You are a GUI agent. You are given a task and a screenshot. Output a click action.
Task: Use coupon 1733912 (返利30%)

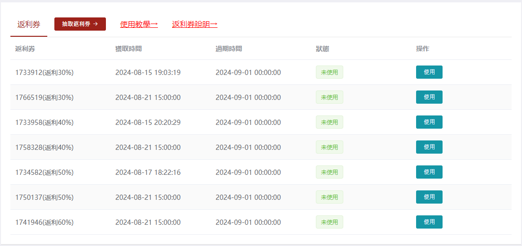coord(429,72)
